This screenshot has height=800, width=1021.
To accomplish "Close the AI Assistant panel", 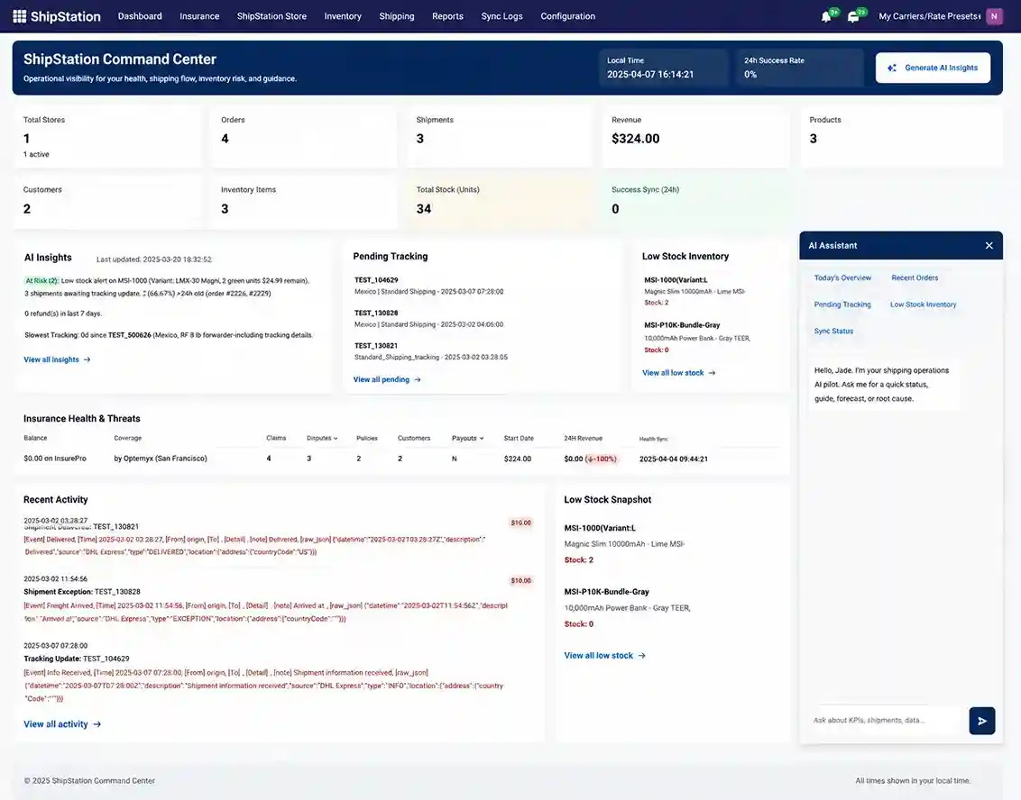I will tap(989, 245).
